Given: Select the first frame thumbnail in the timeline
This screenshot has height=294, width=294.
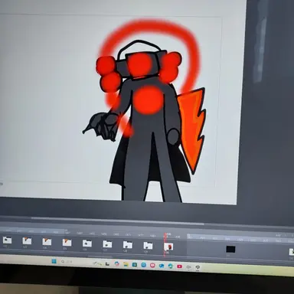Looking at the screenshot, I should pyautogui.click(x=7, y=240).
